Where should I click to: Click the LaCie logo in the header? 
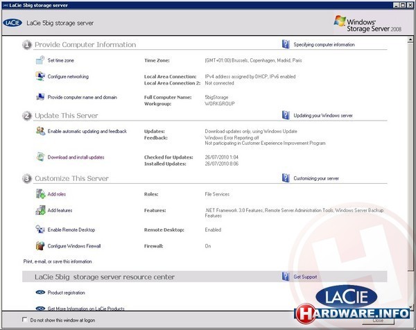(x=12, y=23)
